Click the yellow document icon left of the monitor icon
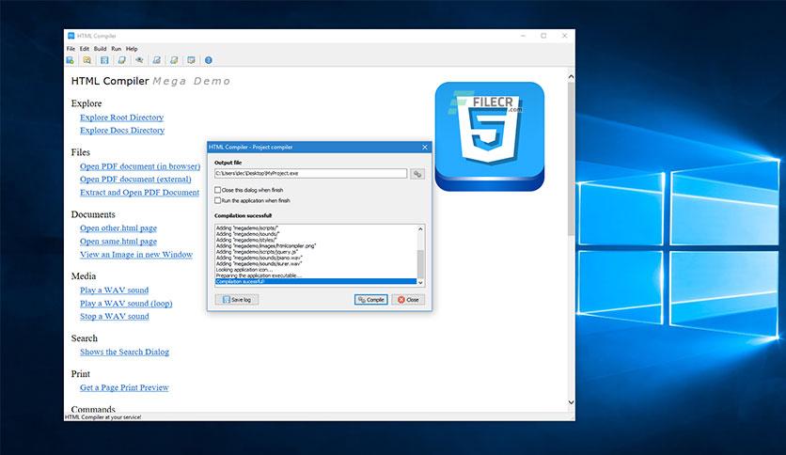 point(174,60)
